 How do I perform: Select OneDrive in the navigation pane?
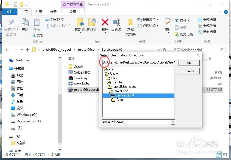[19, 60]
